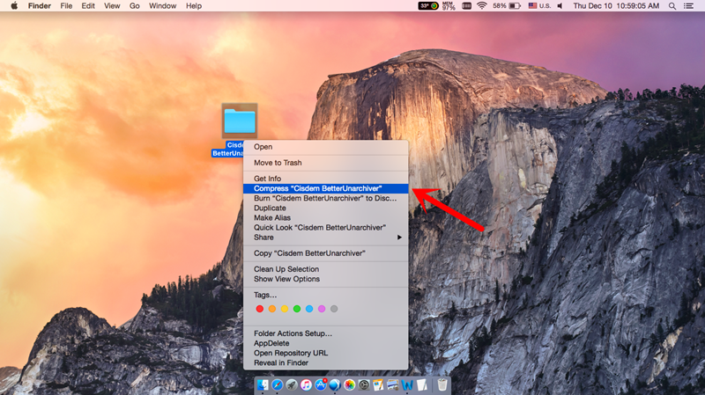Apply the green tag color
The image size is (705, 395).
[x=297, y=309]
